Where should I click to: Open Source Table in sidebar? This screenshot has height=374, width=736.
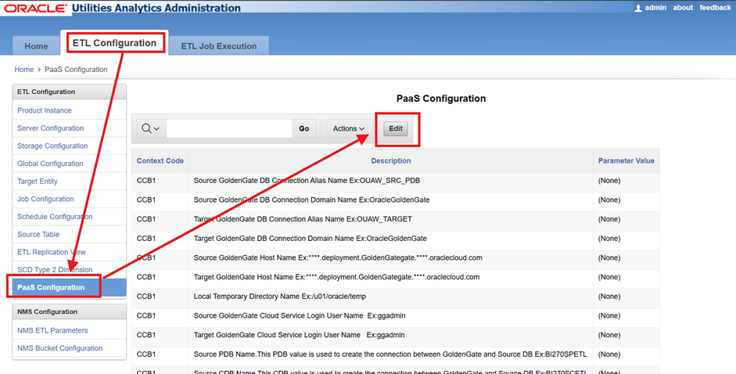coord(38,235)
